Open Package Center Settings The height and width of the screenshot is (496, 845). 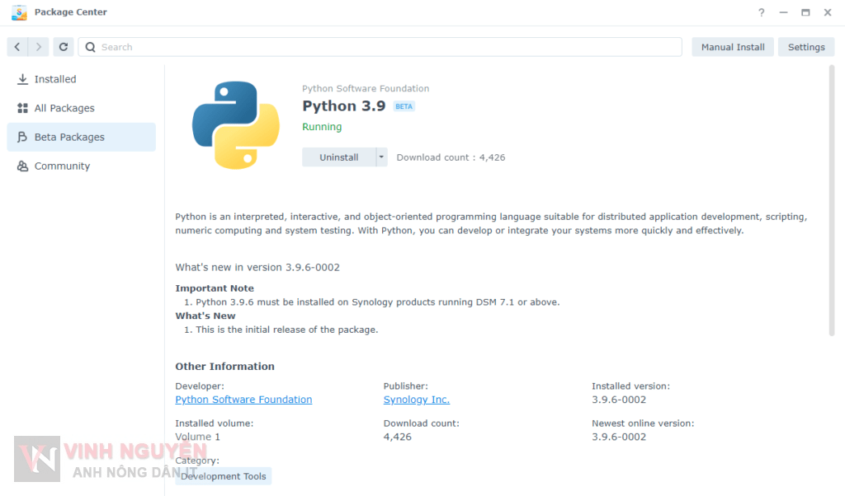tap(805, 47)
